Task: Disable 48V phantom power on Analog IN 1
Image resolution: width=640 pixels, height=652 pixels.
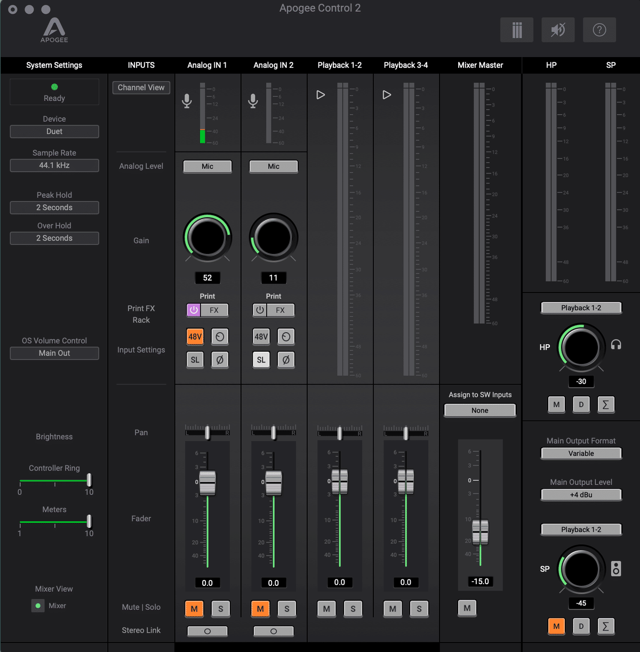Action: coord(195,336)
